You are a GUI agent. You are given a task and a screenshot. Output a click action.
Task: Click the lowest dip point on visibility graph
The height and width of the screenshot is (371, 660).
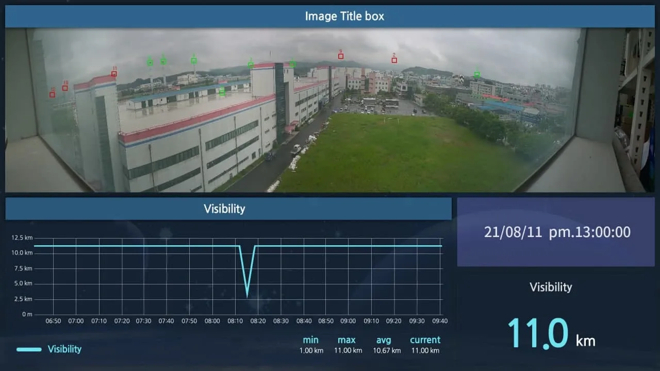click(x=247, y=296)
